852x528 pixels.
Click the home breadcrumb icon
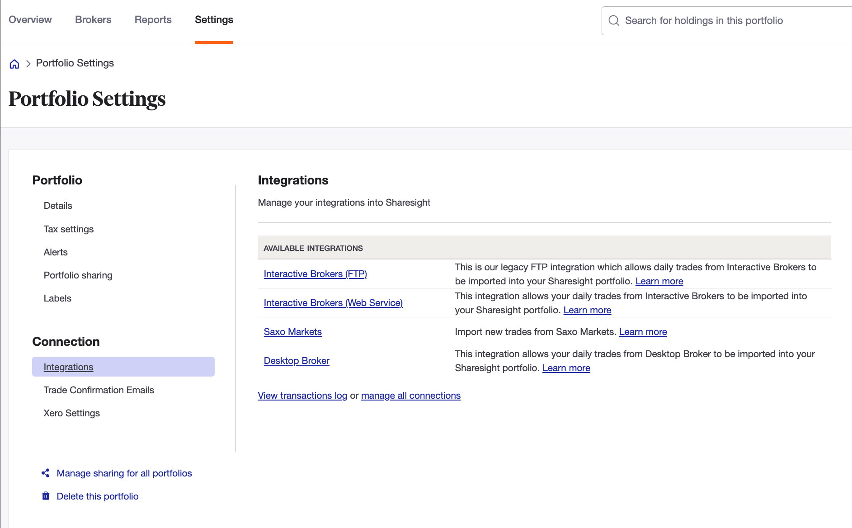point(14,64)
